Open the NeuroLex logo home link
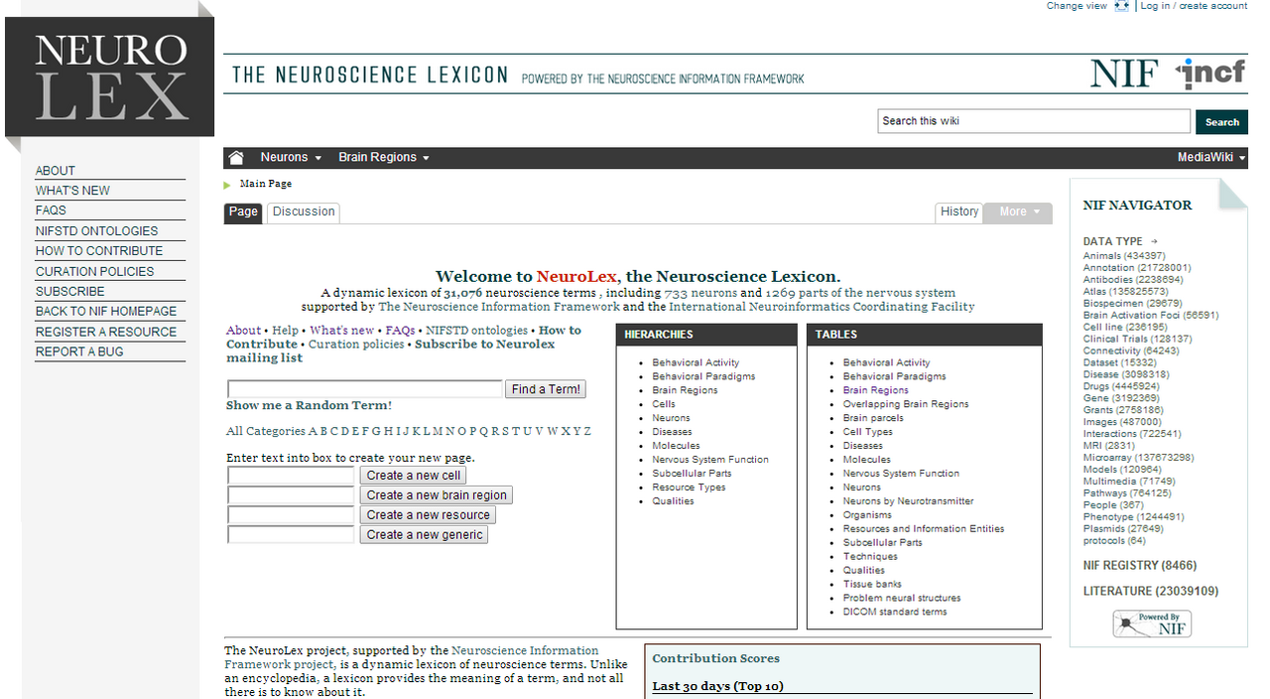Image resolution: width=1270 pixels, height=699 pixels. (x=109, y=77)
